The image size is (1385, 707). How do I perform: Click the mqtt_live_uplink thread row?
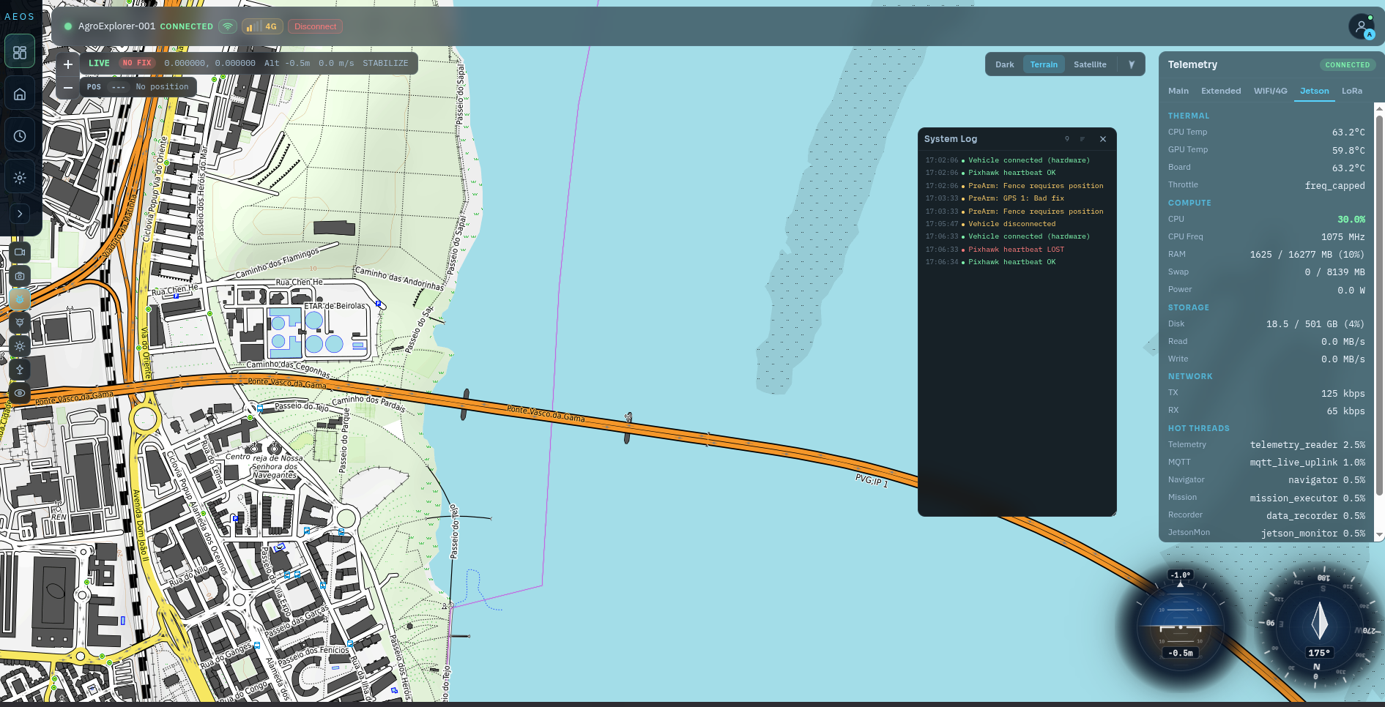click(x=1266, y=462)
